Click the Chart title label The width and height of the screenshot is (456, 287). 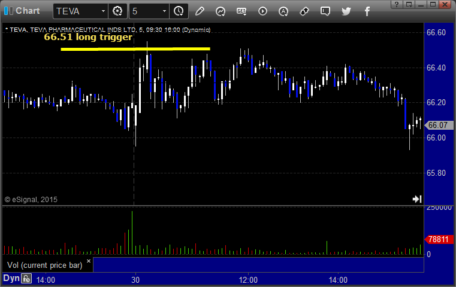point(28,11)
